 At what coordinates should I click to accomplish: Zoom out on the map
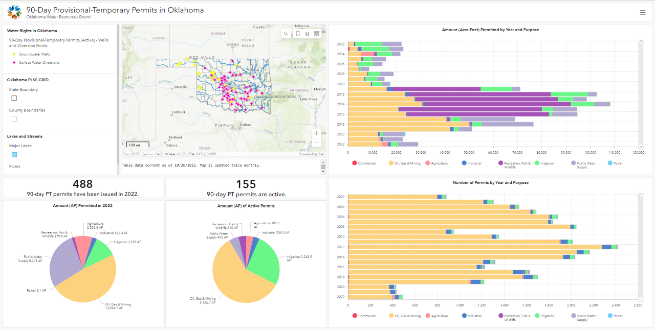[317, 143]
